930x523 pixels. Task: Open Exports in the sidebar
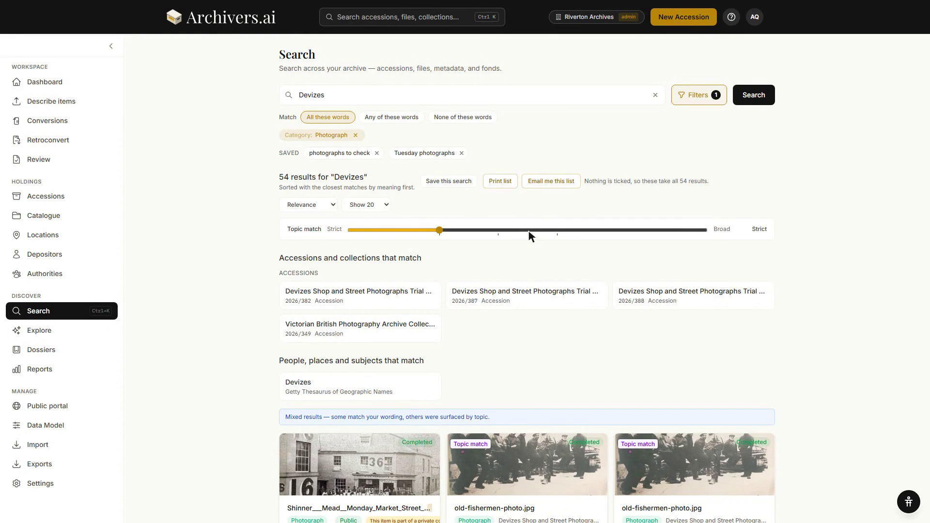click(62, 464)
